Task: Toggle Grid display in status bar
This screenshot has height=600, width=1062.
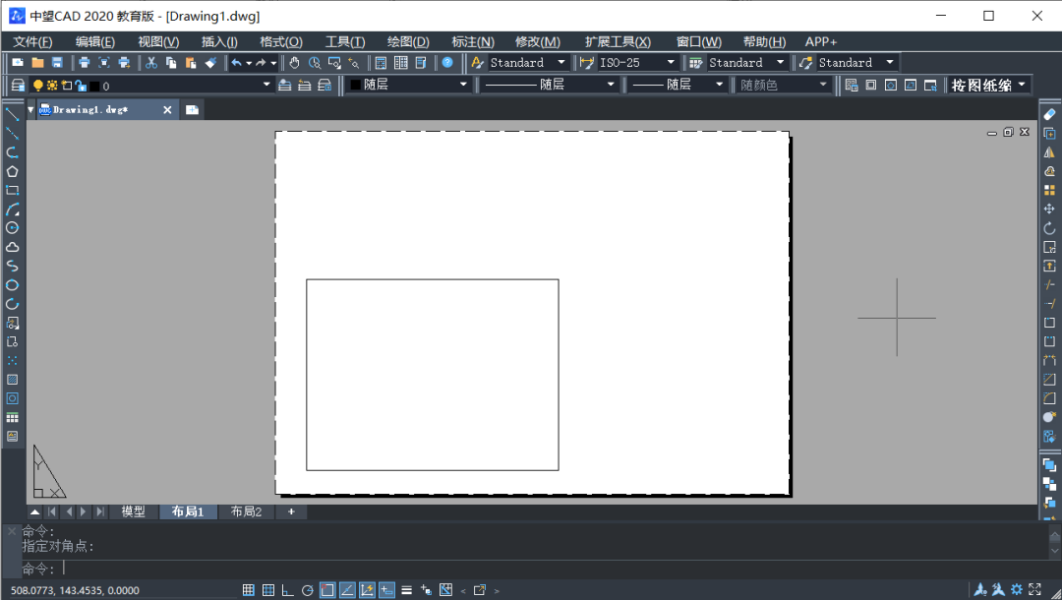Action: pos(268,590)
